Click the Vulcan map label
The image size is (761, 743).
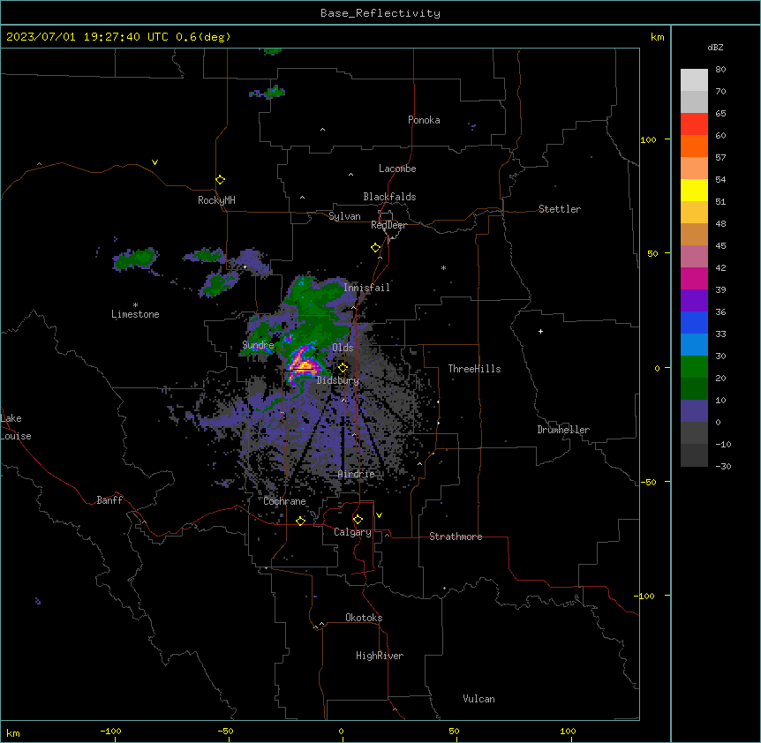point(478,699)
